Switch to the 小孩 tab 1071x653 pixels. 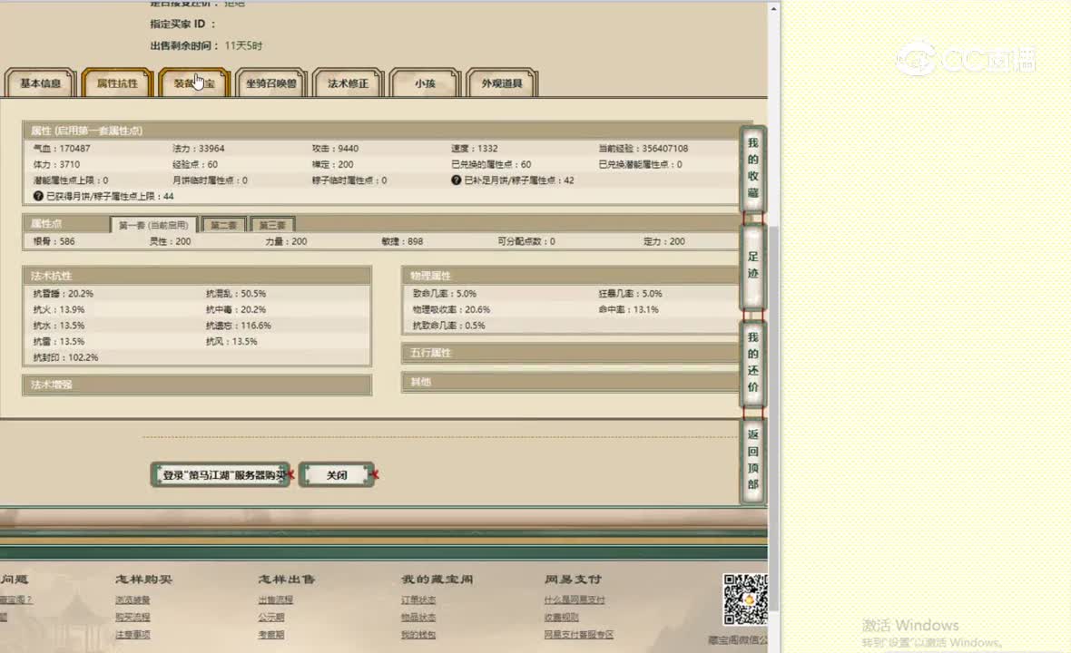click(x=425, y=83)
